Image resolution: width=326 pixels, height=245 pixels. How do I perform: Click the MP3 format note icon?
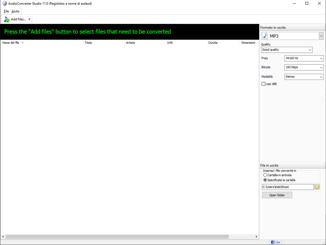pyautogui.click(x=265, y=36)
